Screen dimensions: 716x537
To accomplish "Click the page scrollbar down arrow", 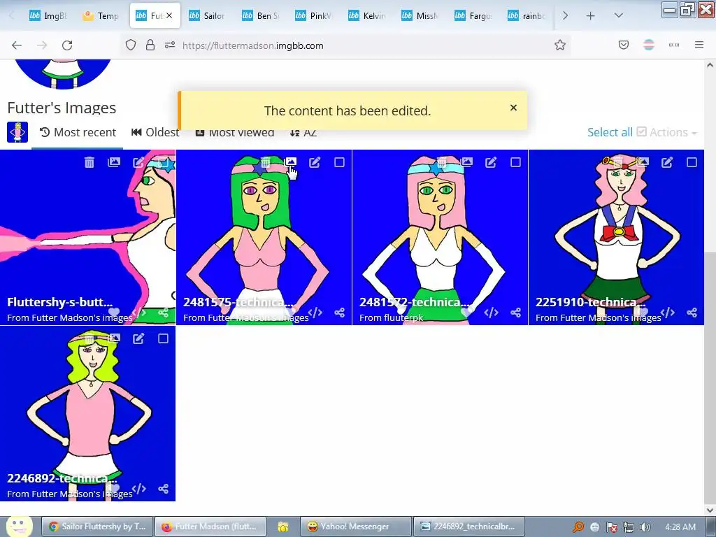I will (x=710, y=510).
